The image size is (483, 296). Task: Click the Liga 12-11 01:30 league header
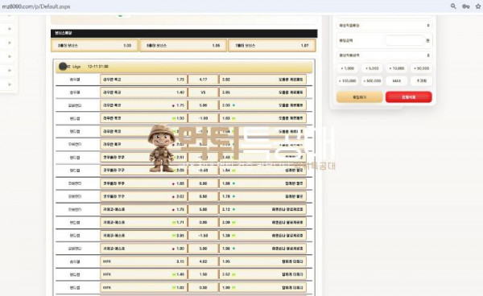(x=184, y=67)
